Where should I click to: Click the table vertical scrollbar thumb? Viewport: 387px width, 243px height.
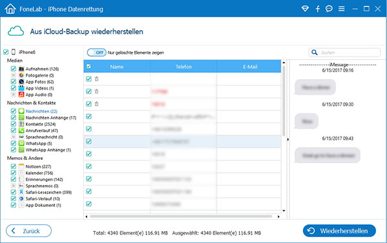coord(284,101)
